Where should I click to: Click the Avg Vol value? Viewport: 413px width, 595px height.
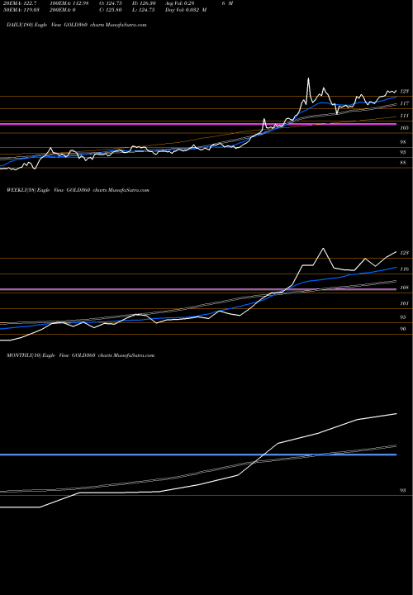click(x=180, y=3)
